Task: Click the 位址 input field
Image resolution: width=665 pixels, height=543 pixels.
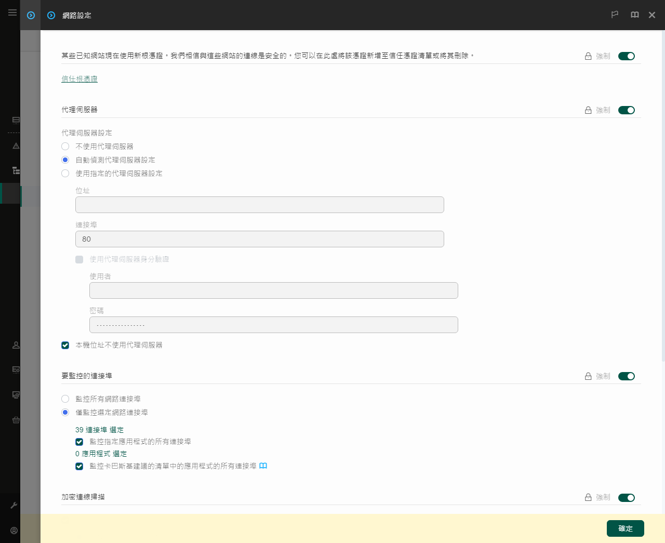Action: pyautogui.click(x=259, y=205)
